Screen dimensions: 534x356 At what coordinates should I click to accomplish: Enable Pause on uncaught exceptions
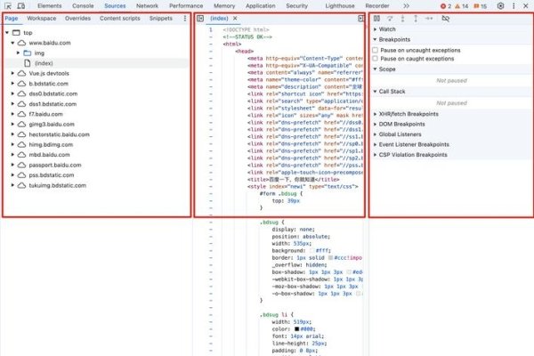(376, 51)
